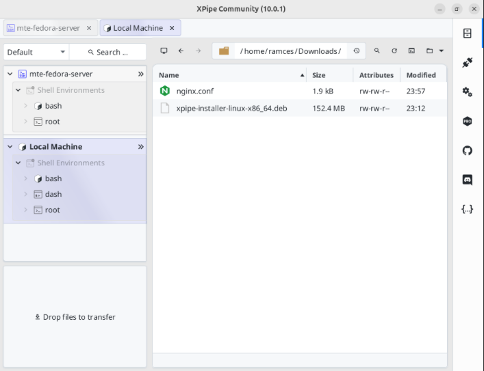Click the new folder icon
Image resolution: width=484 pixels, height=371 pixels.
coord(429,51)
